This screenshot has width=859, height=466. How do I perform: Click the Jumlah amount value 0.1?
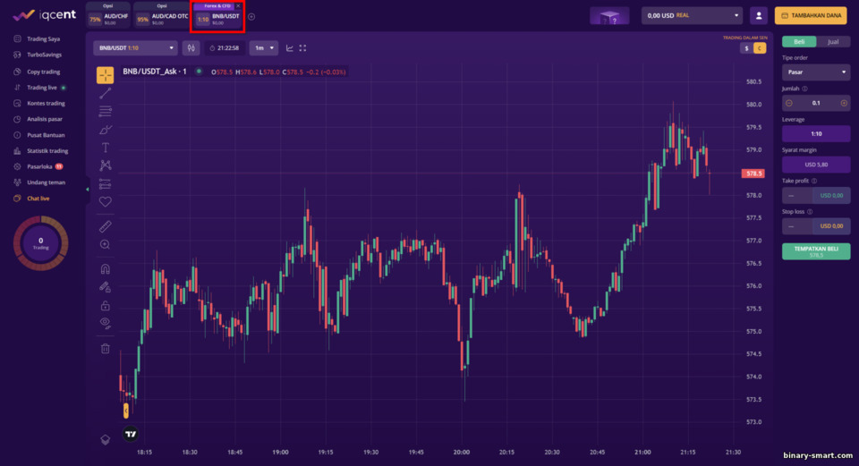point(816,103)
